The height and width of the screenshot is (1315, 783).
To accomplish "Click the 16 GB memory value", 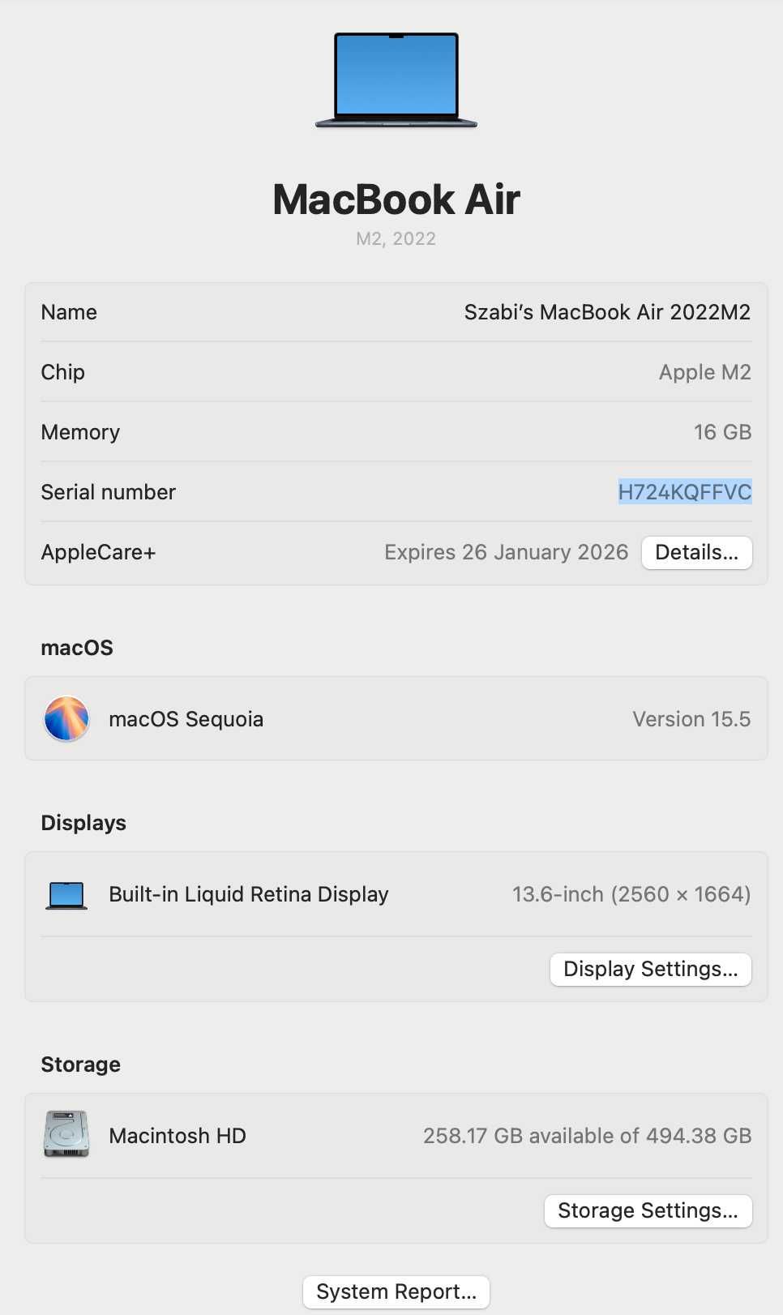I will pos(723,432).
